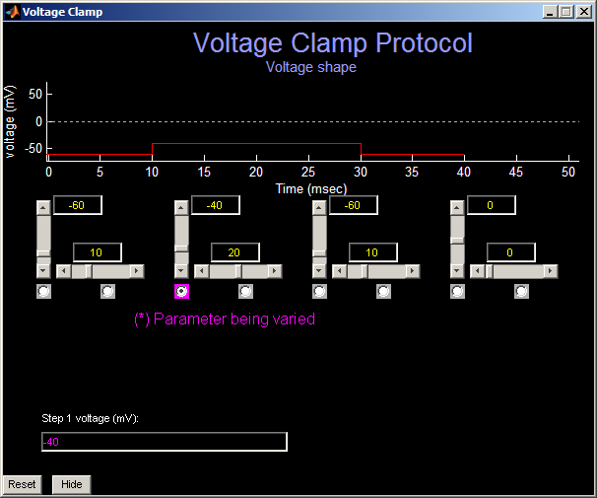The width and height of the screenshot is (597, 498).
Task: Click right arrow of fourth segment's duration slider
Action: click(551, 271)
